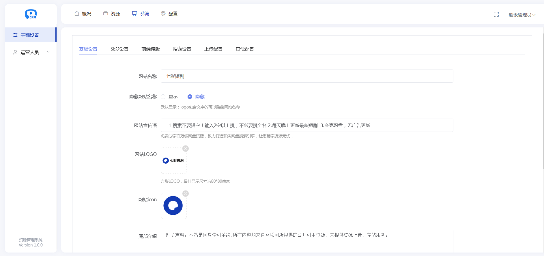Select the 隐藏 radio option
The width and height of the screenshot is (544, 256).
190,97
